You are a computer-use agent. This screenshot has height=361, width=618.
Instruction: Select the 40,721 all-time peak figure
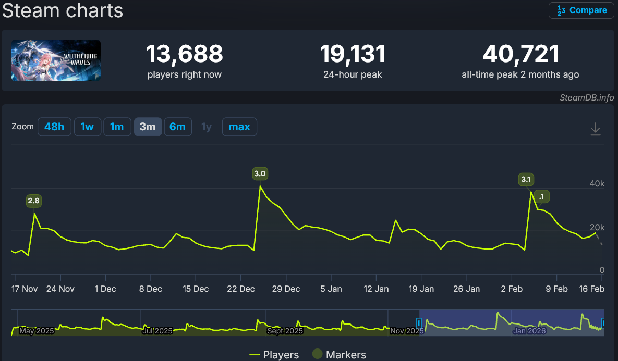(520, 54)
